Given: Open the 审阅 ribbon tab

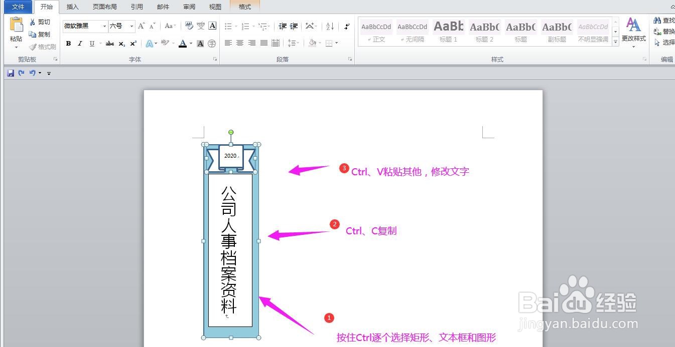Looking at the screenshot, I should (188, 7).
